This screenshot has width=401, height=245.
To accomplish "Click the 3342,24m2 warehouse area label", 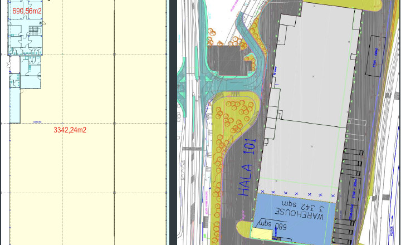I will click(x=70, y=130).
